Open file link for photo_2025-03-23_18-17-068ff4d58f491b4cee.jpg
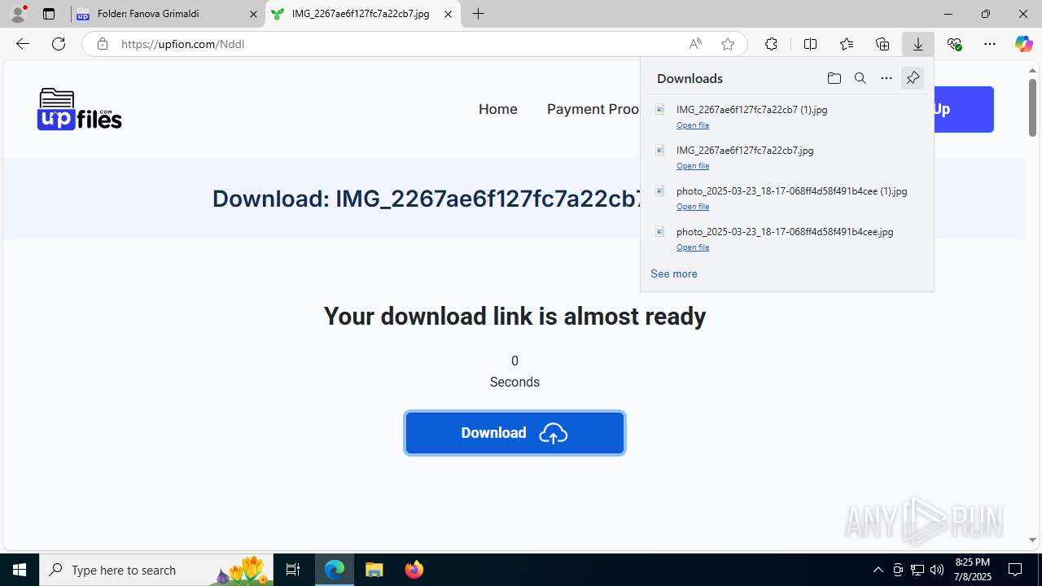Screen dimensions: 1042x586 point(693,247)
